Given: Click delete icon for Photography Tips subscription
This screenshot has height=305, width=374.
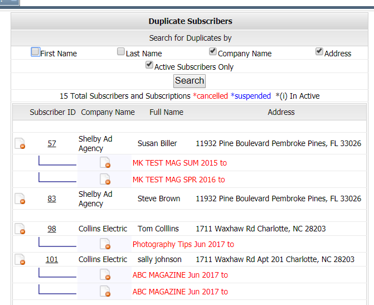Looking at the screenshot, I should (105, 244).
